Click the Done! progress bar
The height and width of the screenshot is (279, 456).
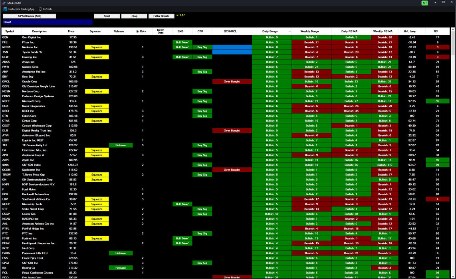click(x=48, y=22)
